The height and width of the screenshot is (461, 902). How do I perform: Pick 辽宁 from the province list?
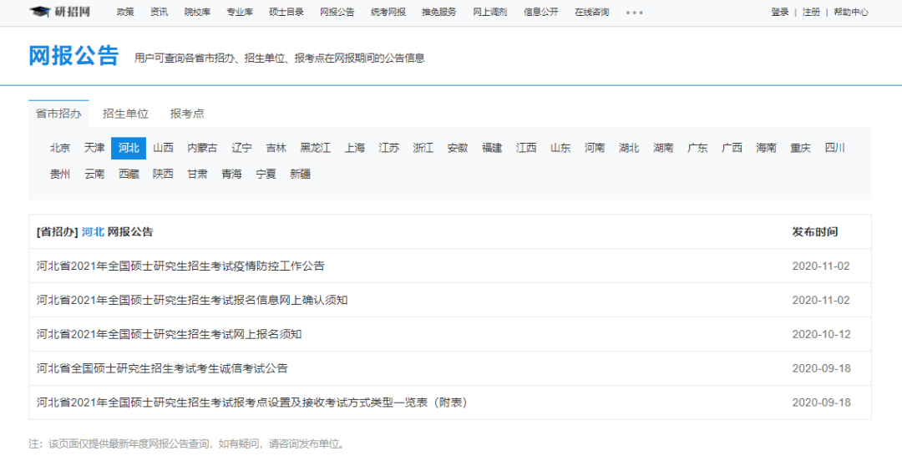click(241, 148)
